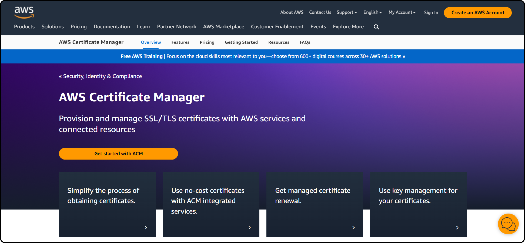525x243 pixels.
Task: Open the search magnifier icon
Action: tap(376, 27)
